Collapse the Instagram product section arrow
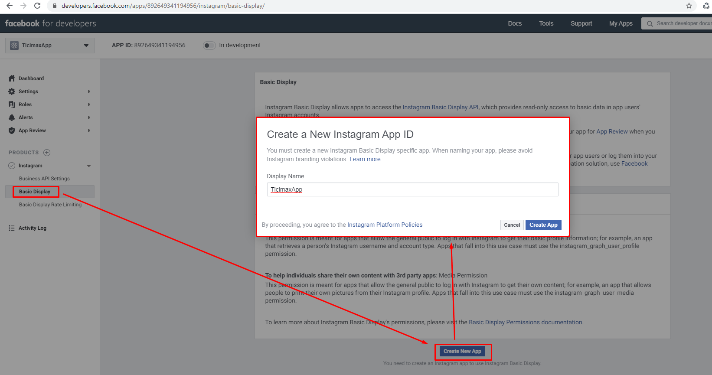This screenshot has width=712, height=375. (89, 166)
